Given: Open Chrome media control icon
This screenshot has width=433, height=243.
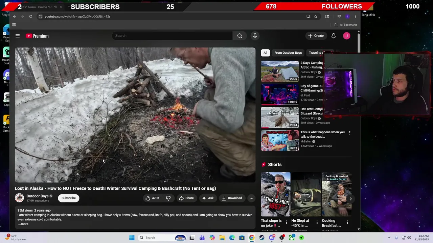Looking at the screenshot, I should coord(339,16).
